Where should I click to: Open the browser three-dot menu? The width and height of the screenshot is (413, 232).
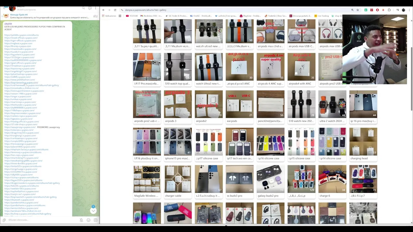[409, 10]
